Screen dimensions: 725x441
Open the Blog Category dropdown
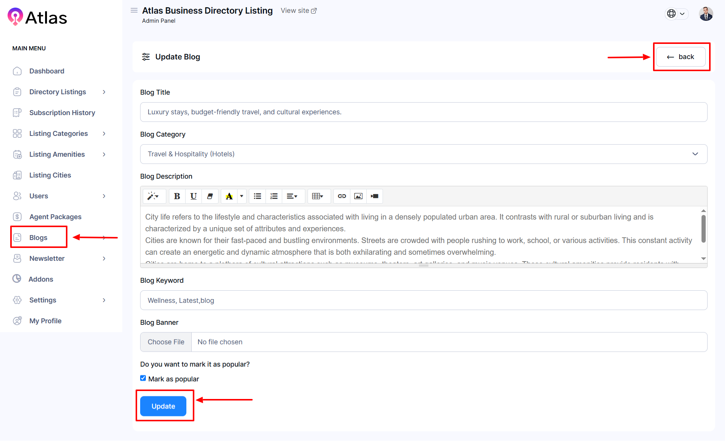(x=423, y=154)
